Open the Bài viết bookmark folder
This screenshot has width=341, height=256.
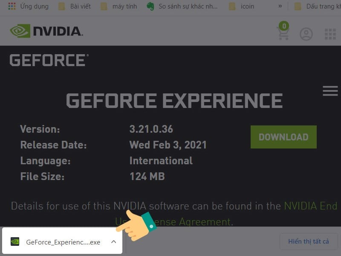(75, 6)
